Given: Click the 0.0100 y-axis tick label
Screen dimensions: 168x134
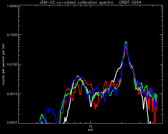Looking at the screenshot, I should click(x=12, y=64).
